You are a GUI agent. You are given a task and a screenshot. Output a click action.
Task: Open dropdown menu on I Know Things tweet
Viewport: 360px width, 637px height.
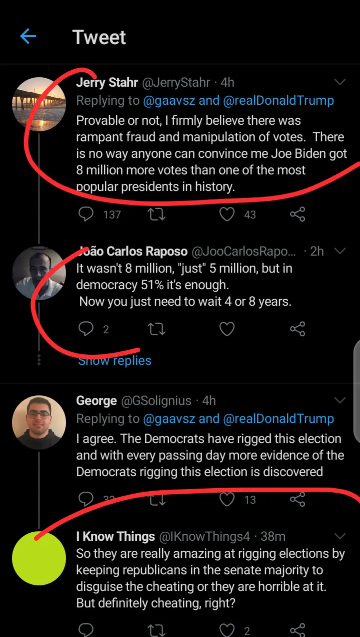click(x=340, y=536)
